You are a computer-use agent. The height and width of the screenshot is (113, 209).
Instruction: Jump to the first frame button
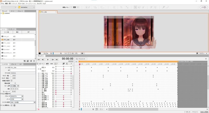(38, 60)
